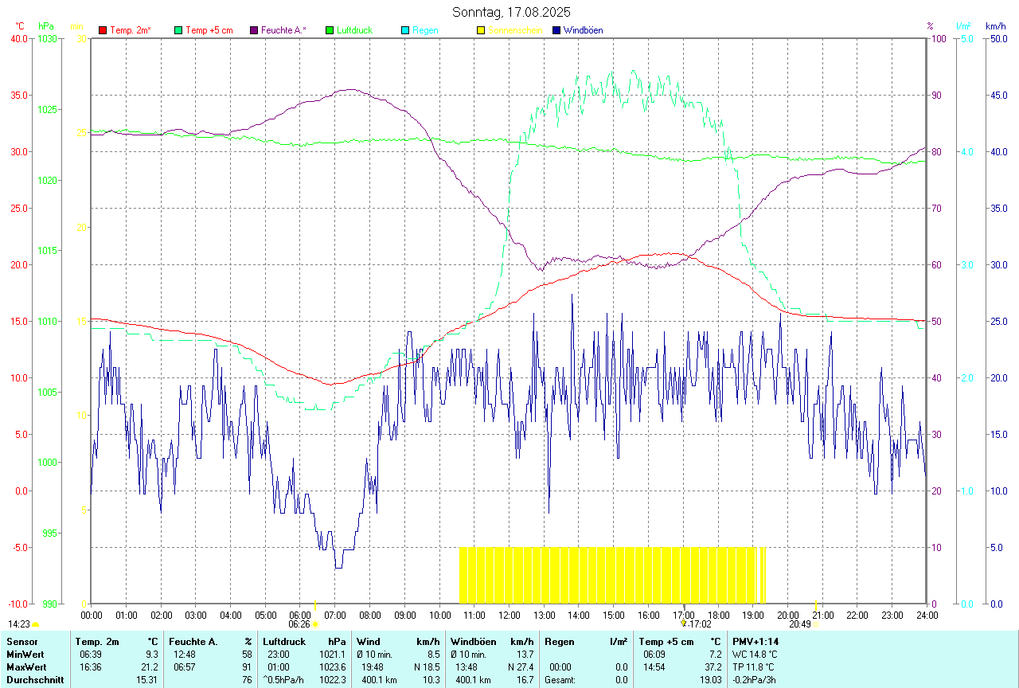
Task: Click the sun icon beside 14:23
Action: pos(36,624)
